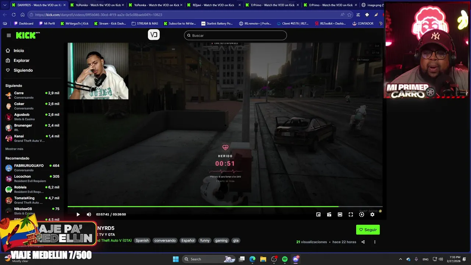Select the Spanish tag chip

pos(142,240)
